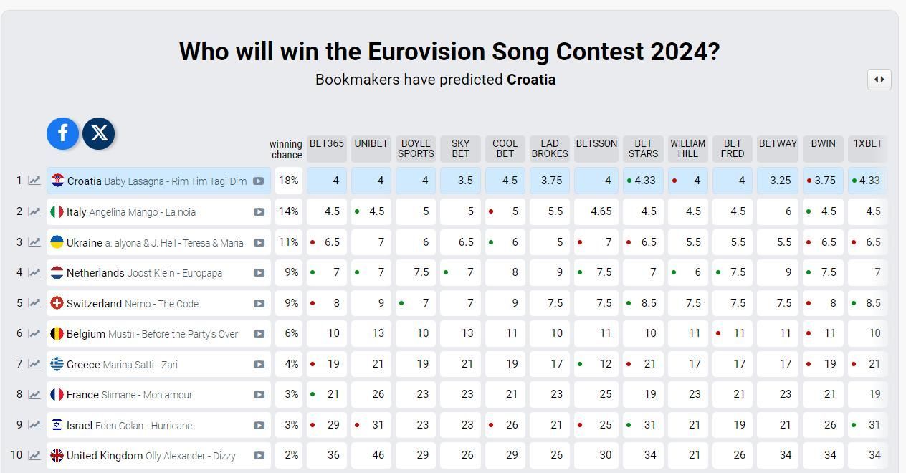Toggle table width expand arrows button

pyautogui.click(x=879, y=80)
